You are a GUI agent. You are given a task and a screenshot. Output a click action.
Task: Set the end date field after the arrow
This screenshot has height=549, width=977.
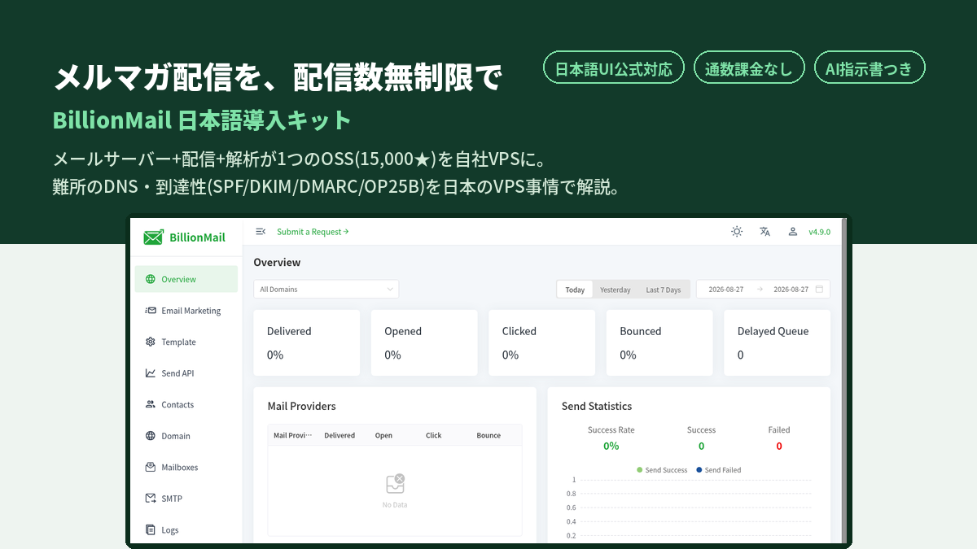791,290
